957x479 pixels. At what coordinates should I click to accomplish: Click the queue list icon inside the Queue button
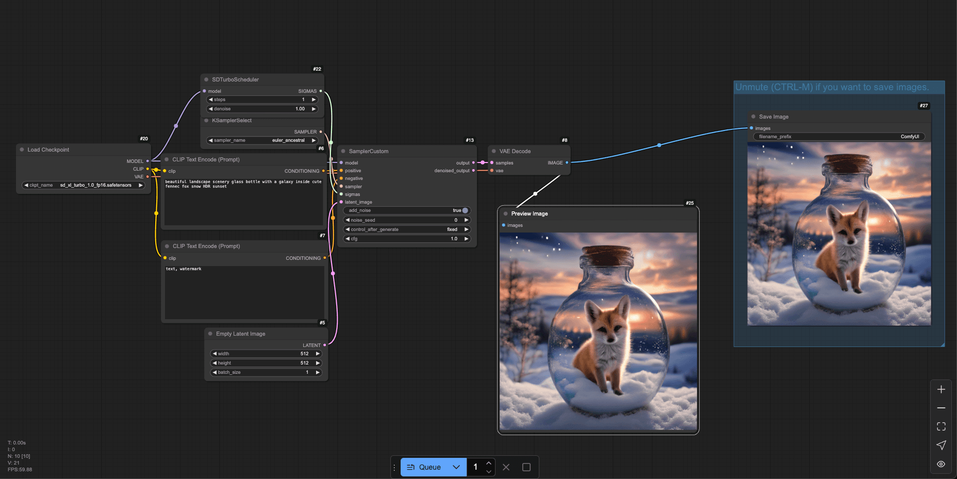[x=411, y=467]
